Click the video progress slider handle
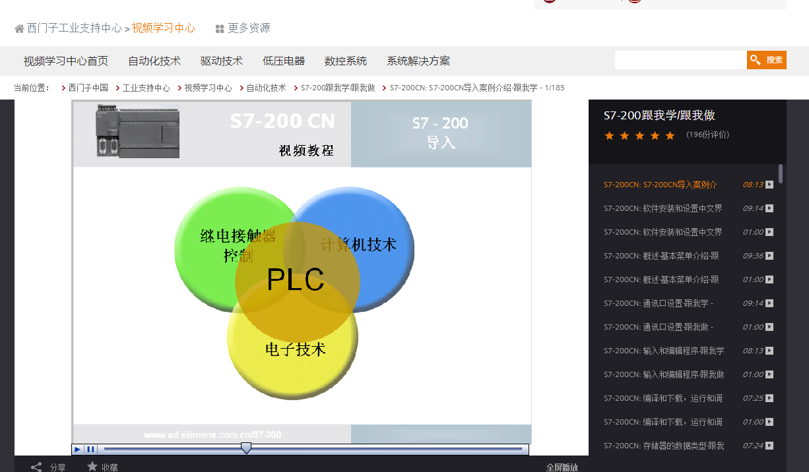 click(x=246, y=448)
